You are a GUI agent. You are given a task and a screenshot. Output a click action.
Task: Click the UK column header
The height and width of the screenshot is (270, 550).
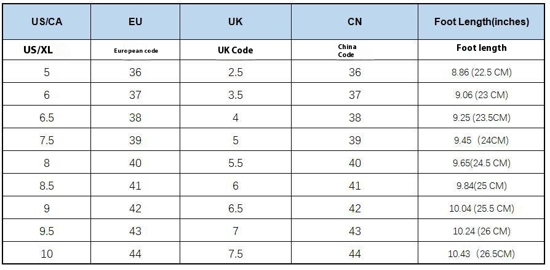pos(235,21)
